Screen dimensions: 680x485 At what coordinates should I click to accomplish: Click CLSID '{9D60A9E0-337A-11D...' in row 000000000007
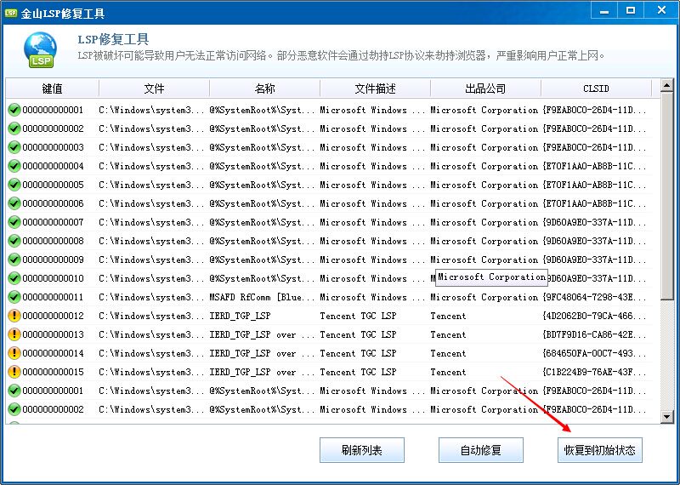click(x=594, y=222)
